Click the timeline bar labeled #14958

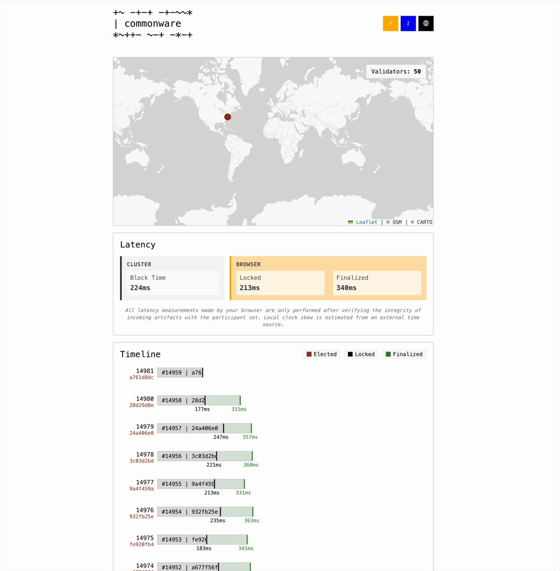[x=199, y=400]
